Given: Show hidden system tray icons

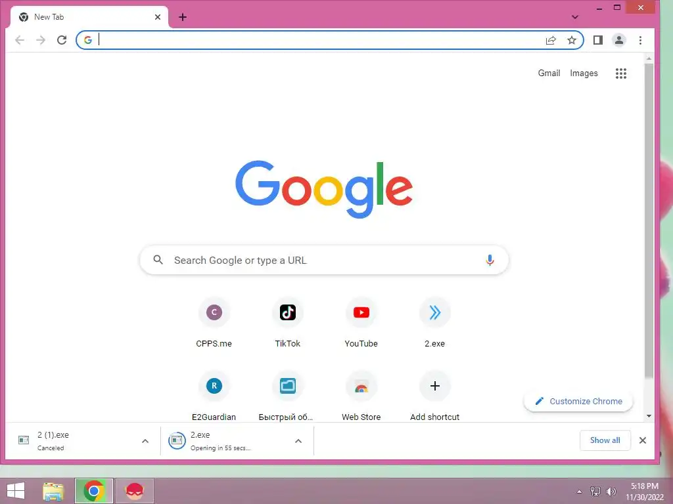Looking at the screenshot, I should (x=580, y=492).
